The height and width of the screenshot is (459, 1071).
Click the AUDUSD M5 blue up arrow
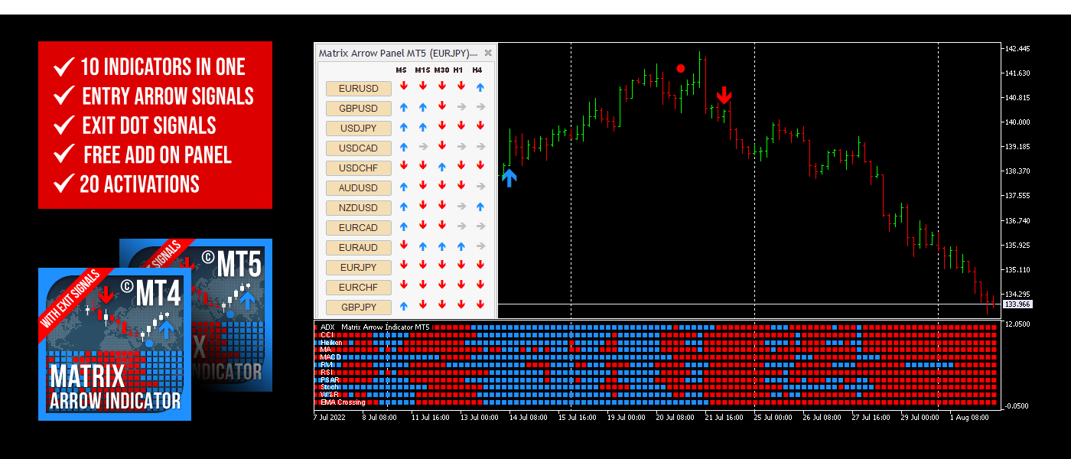tap(403, 187)
